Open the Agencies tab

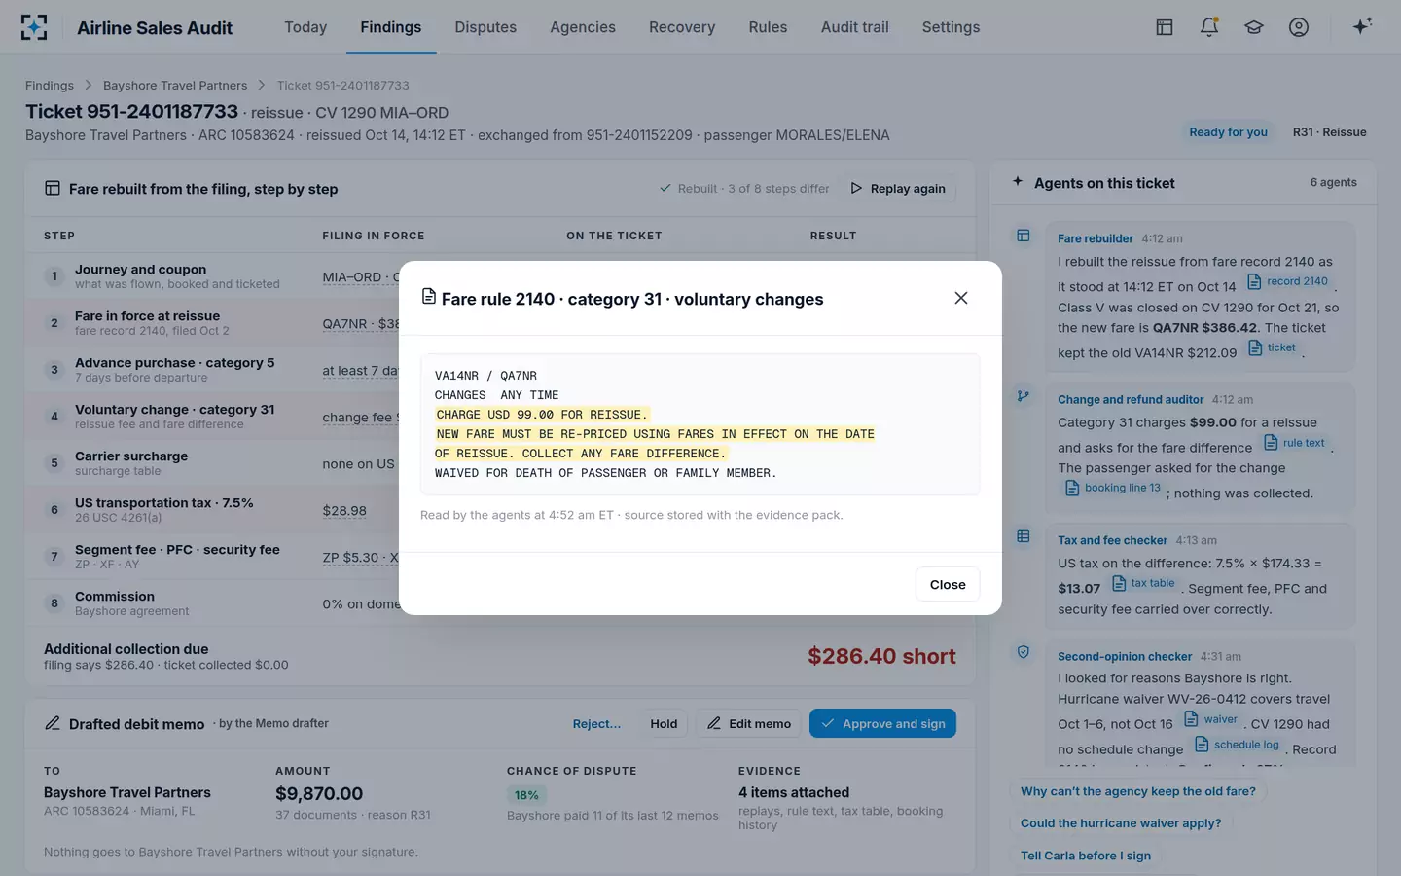click(583, 27)
